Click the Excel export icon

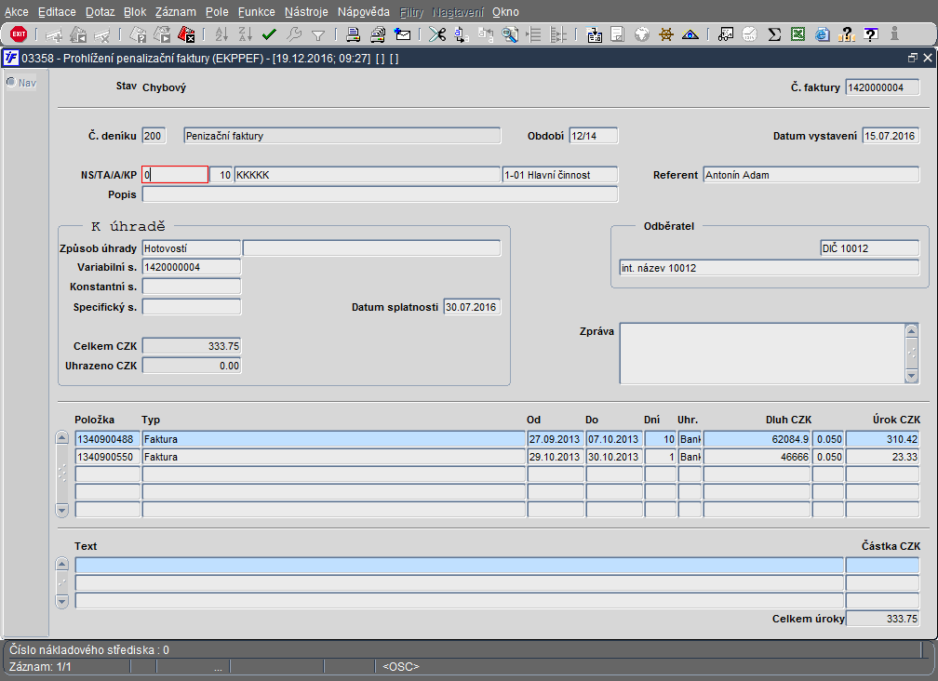798,34
